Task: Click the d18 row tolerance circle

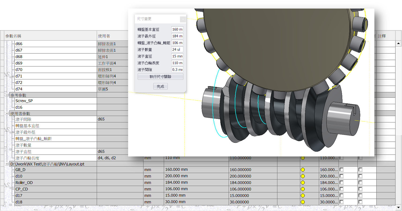Action: [x=303, y=202]
